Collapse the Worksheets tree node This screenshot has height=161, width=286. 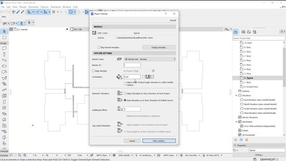pos(236,122)
